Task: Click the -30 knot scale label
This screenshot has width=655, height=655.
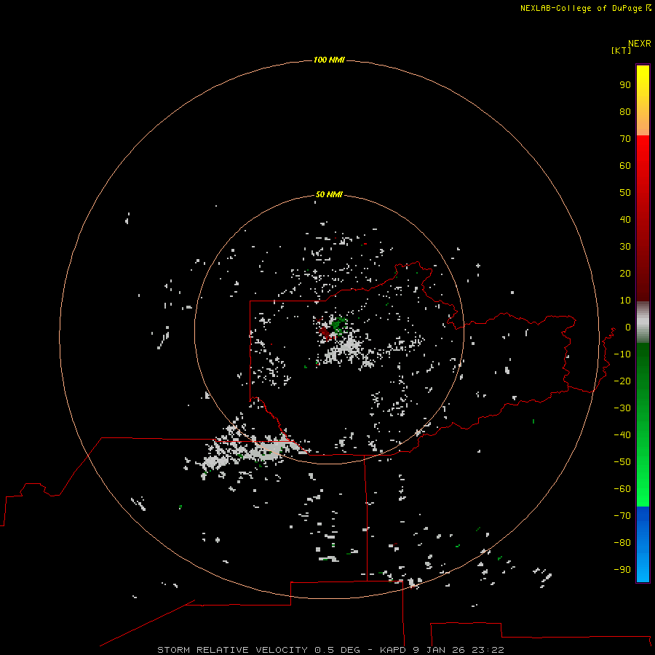Action: point(622,408)
